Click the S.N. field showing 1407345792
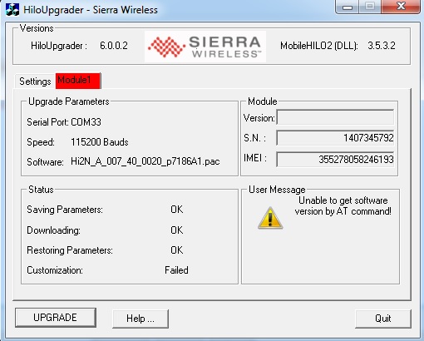424x341 pixels. 335,138
